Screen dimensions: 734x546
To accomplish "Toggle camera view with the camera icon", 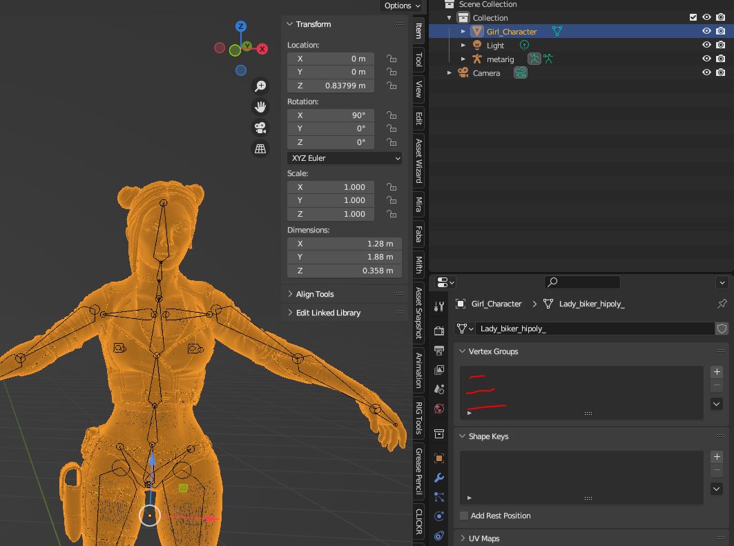I will tap(260, 128).
